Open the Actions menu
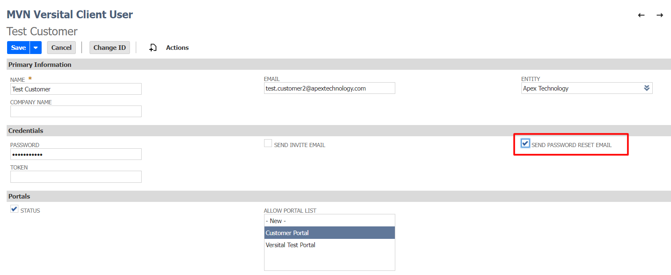The image size is (671, 275). [177, 48]
